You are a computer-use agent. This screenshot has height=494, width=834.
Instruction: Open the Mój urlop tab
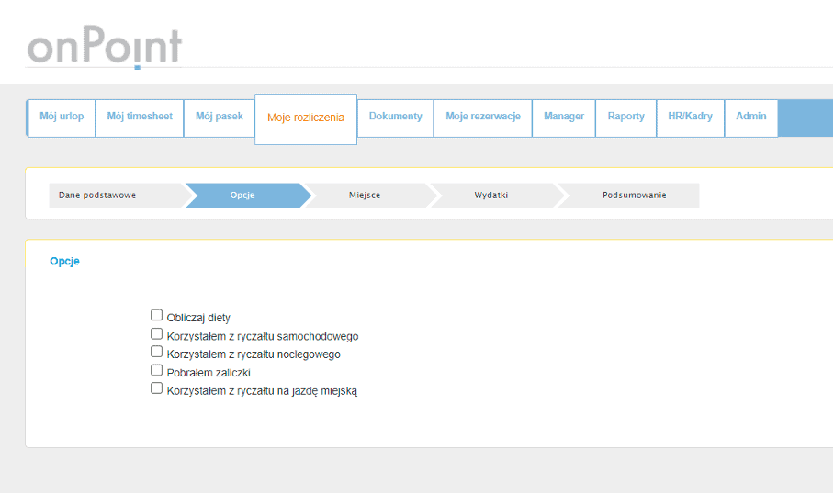coord(62,117)
